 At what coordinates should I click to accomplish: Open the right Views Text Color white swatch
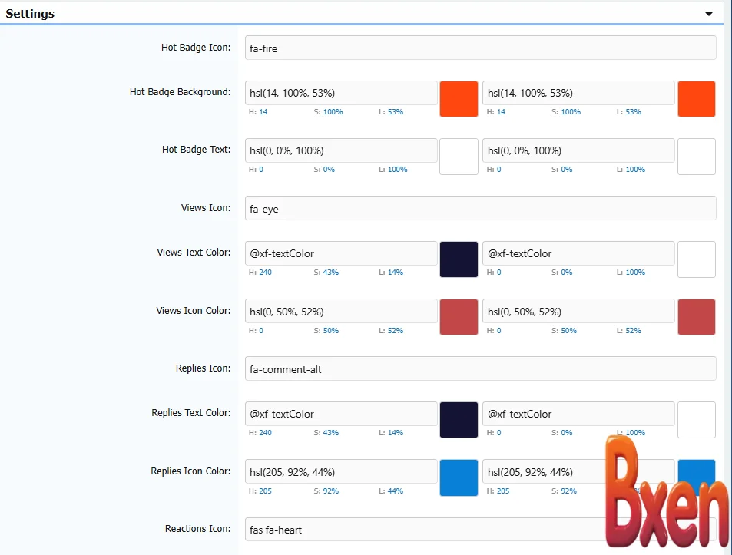696,259
